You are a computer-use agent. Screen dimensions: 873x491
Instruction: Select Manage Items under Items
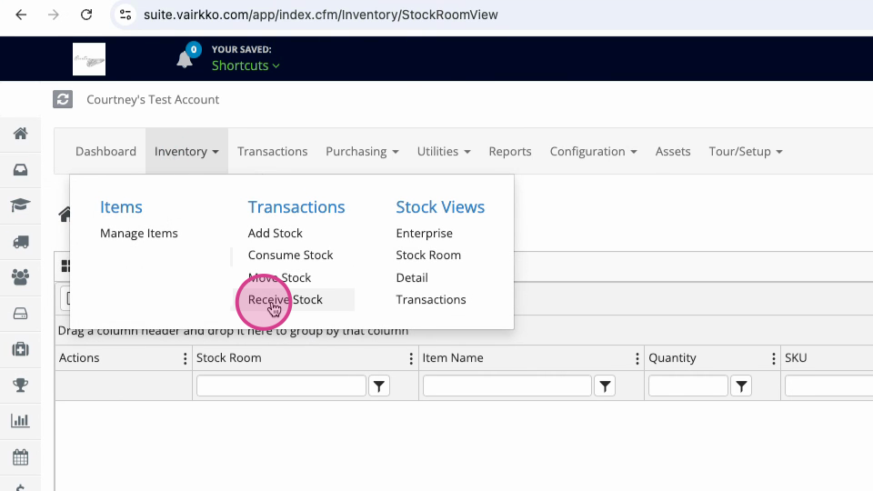(139, 234)
